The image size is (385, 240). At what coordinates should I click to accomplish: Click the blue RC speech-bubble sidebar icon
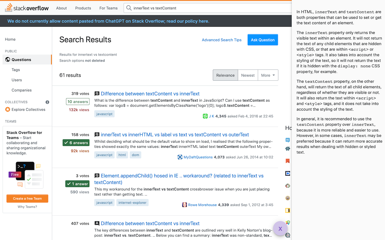288,140
